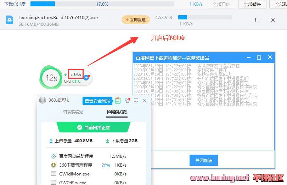
Task: Click the Learning.Factory.Build file progress bar
Action: (x=205, y=17)
